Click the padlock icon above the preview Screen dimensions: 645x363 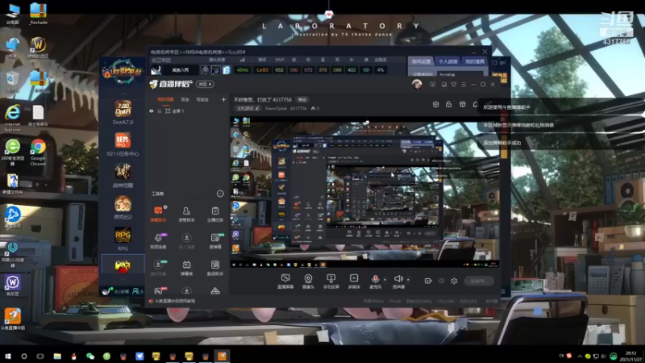coord(449,105)
